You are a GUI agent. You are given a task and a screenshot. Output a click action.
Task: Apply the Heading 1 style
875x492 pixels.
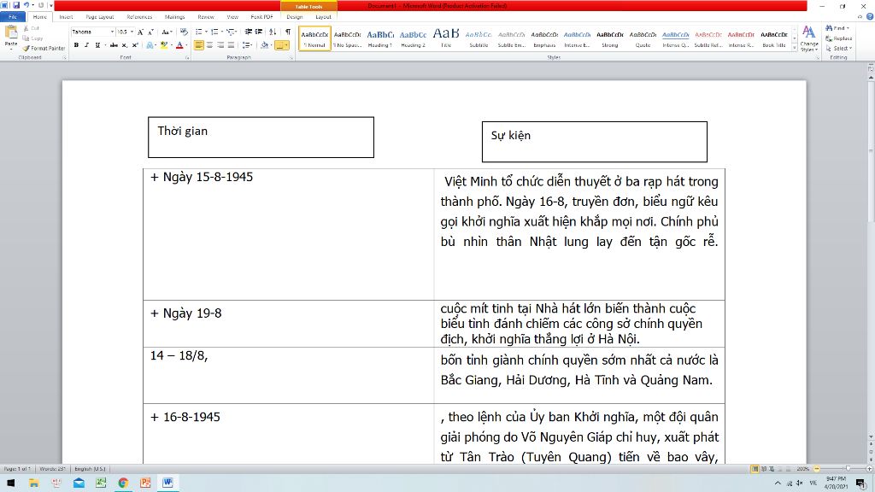click(380, 38)
